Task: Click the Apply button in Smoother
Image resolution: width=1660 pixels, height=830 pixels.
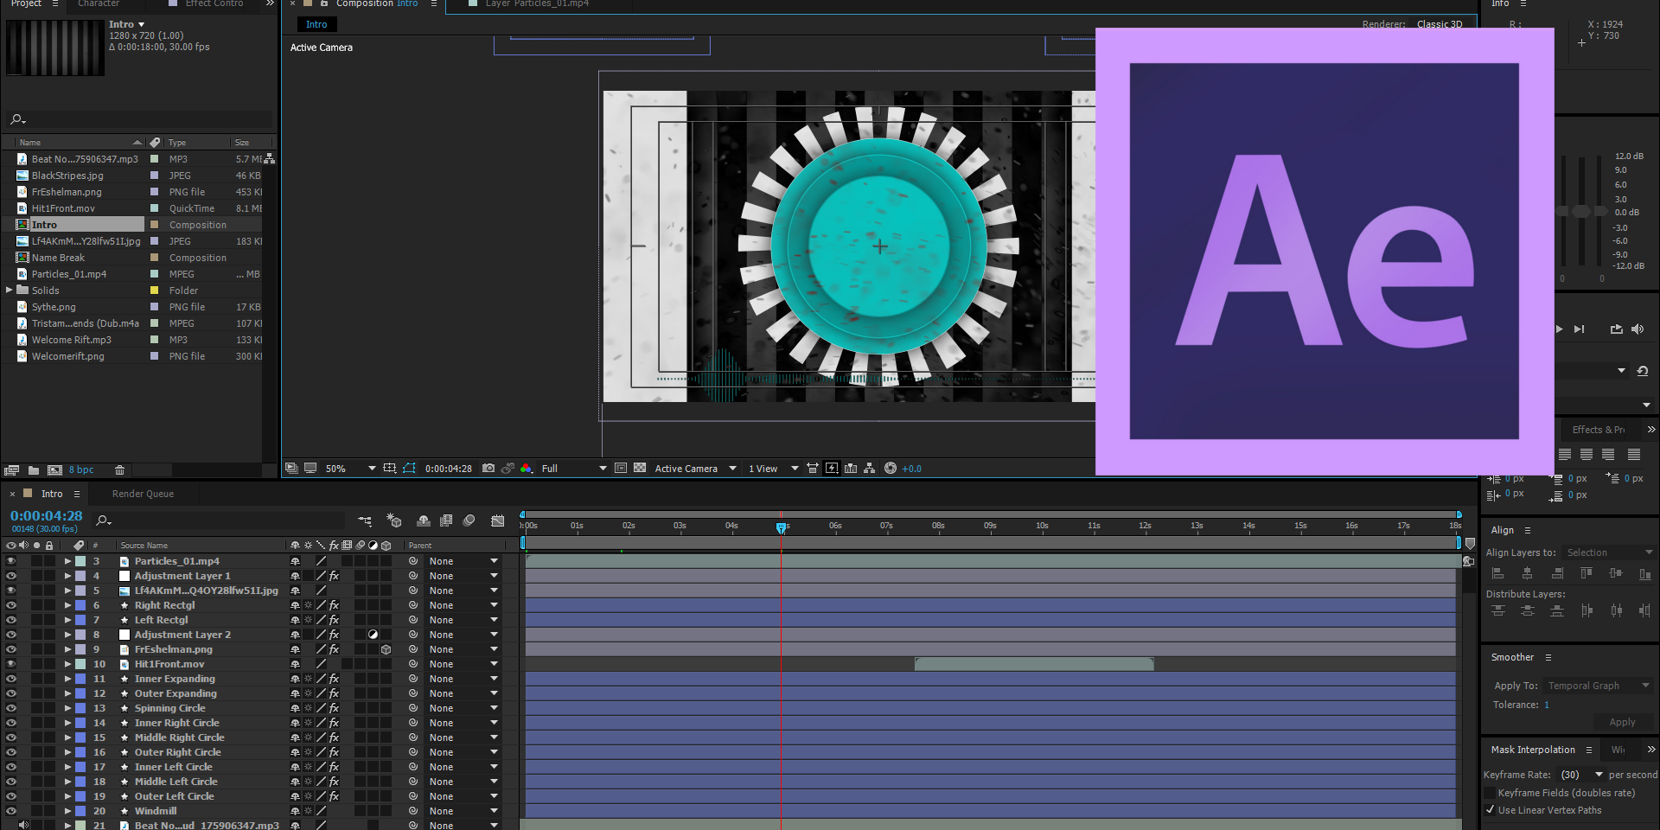Action: (1622, 722)
